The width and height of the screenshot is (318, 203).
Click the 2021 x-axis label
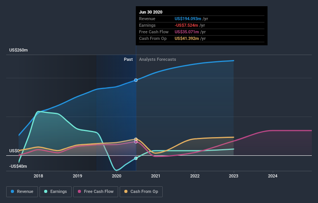[156, 176]
